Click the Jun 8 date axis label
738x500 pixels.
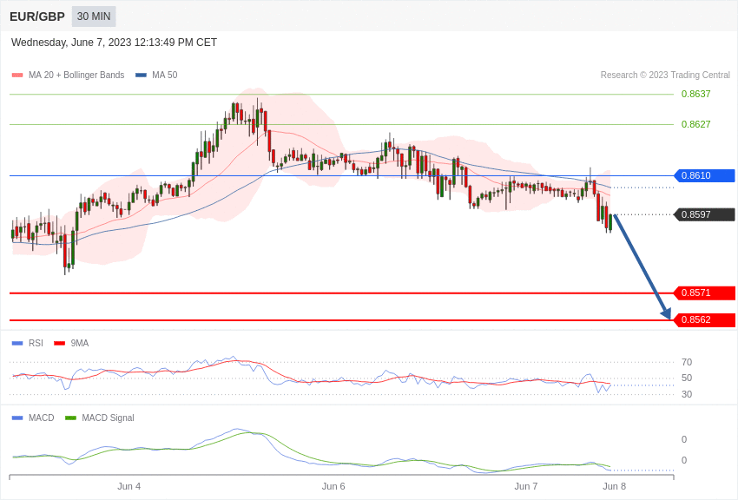614,486
